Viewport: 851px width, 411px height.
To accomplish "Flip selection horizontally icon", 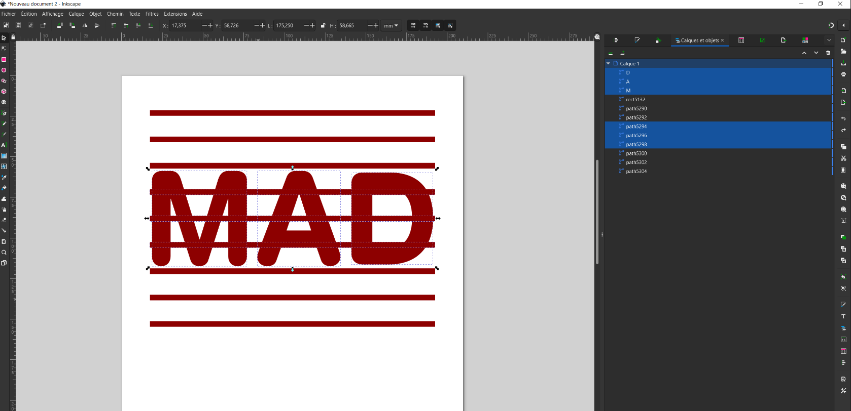I will (85, 25).
